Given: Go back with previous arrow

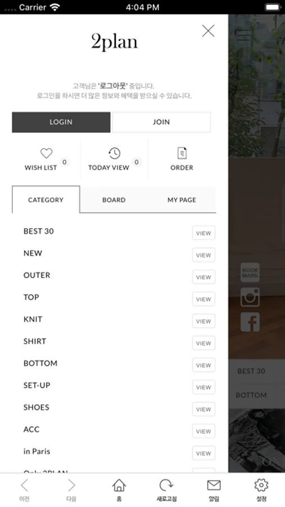Looking at the screenshot, I should tap(24, 486).
